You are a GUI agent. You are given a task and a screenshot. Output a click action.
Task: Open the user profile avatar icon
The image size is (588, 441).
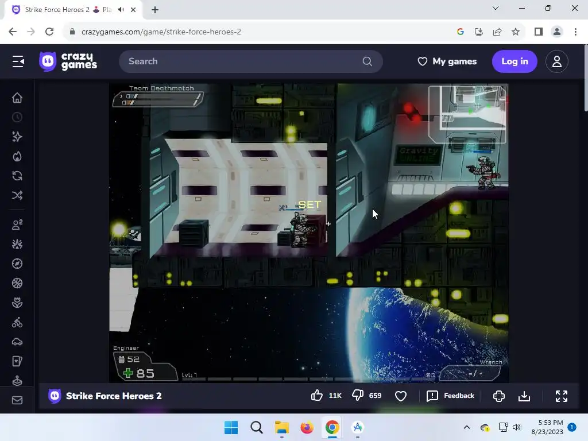[x=557, y=61]
